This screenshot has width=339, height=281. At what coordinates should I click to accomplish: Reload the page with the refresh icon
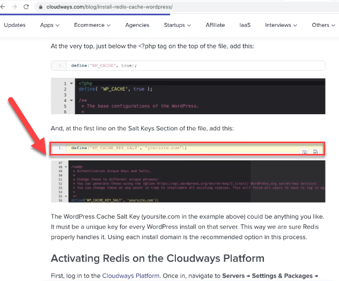click(26, 7)
